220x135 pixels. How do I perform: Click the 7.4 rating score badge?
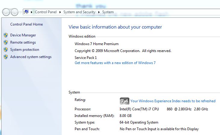click(x=125, y=101)
